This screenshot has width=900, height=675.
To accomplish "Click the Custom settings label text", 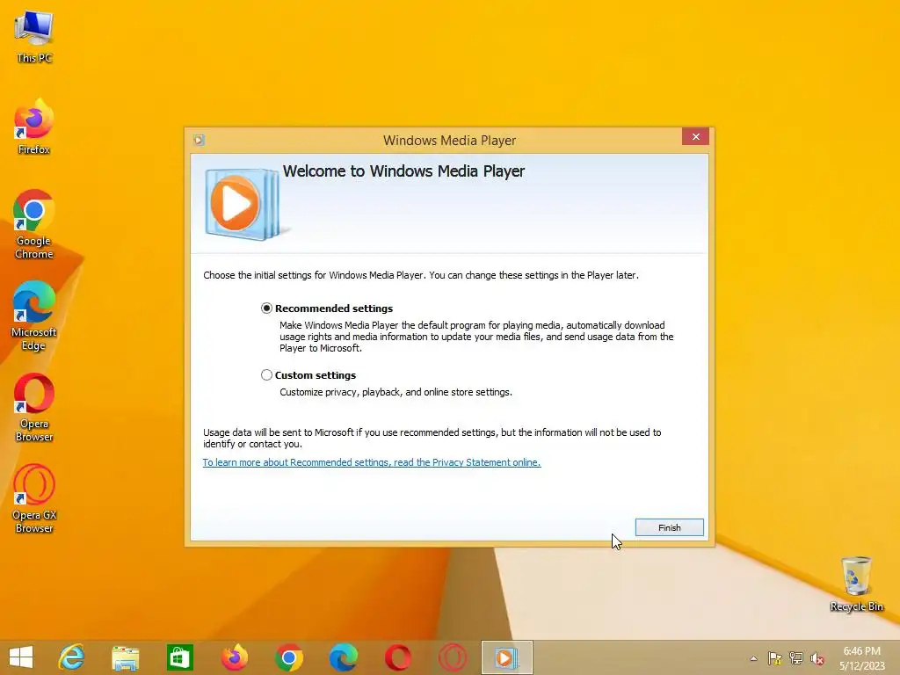I will click(316, 375).
